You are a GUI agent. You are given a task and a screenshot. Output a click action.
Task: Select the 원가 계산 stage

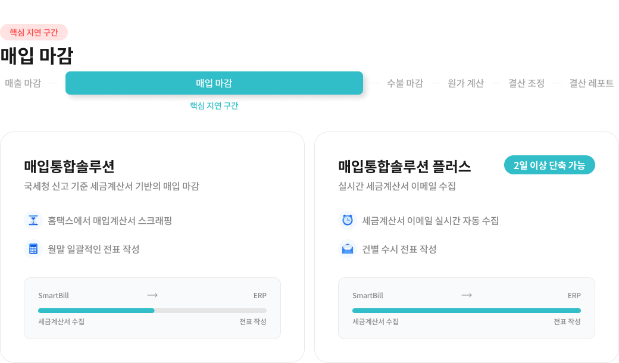466,83
